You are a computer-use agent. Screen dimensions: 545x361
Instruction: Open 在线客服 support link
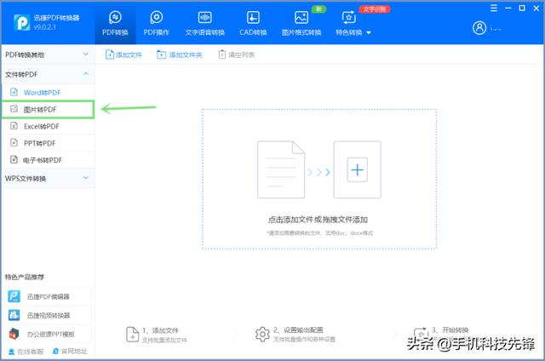tap(26, 352)
